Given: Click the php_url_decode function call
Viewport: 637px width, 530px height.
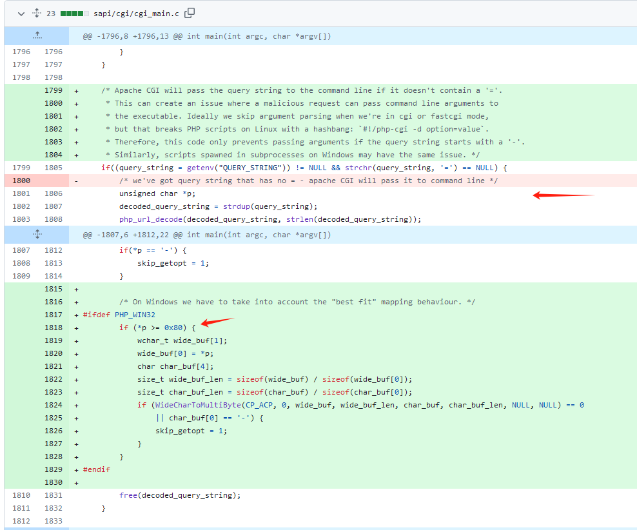Looking at the screenshot, I should 151,219.
